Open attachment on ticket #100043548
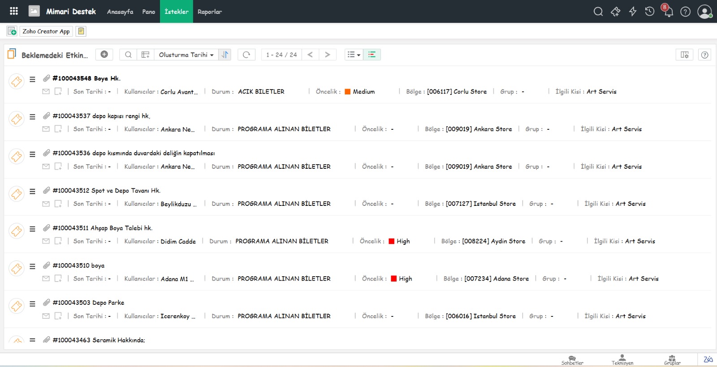The image size is (717, 367). pos(46,78)
